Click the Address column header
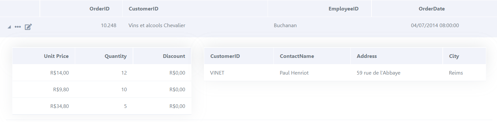 [367, 56]
